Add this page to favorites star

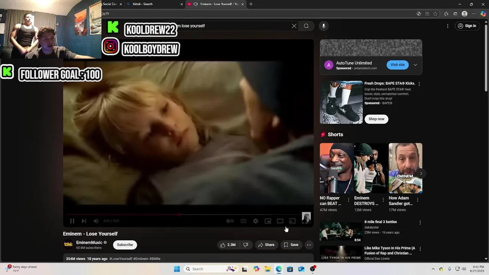pyautogui.click(x=435, y=14)
